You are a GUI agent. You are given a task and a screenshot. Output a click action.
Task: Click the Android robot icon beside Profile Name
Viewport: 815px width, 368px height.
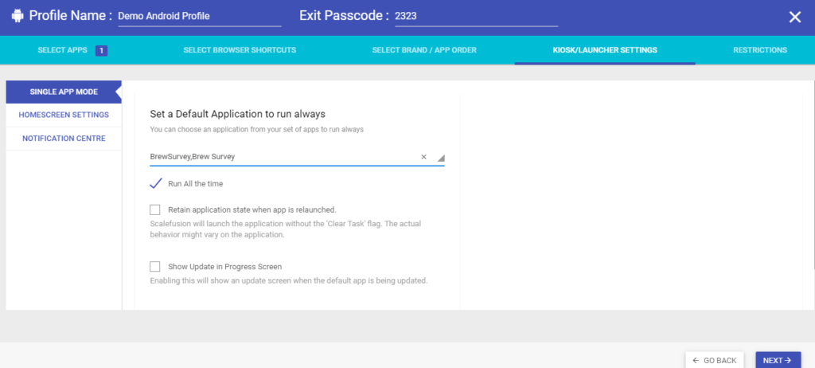[x=18, y=16]
